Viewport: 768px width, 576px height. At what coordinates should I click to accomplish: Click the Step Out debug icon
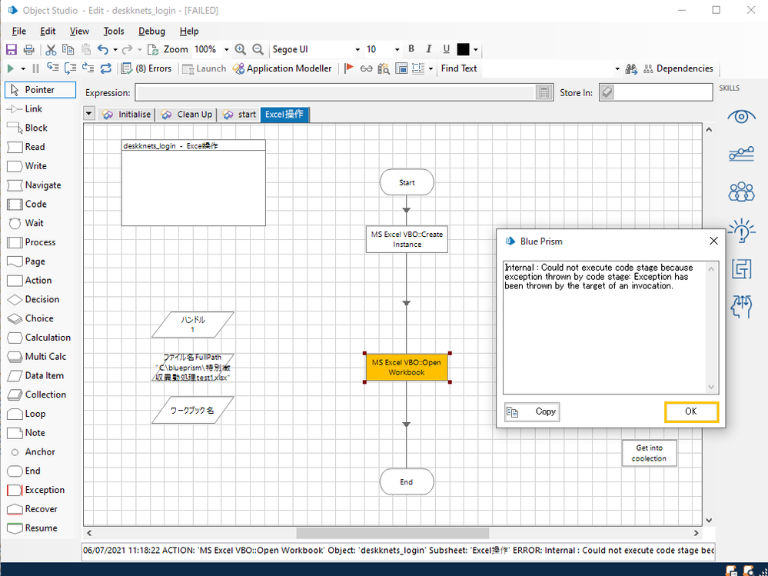88,68
